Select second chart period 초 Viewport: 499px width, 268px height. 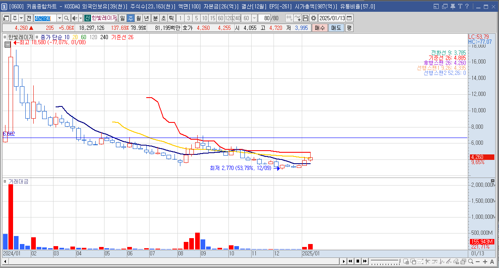click(x=163, y=18)
